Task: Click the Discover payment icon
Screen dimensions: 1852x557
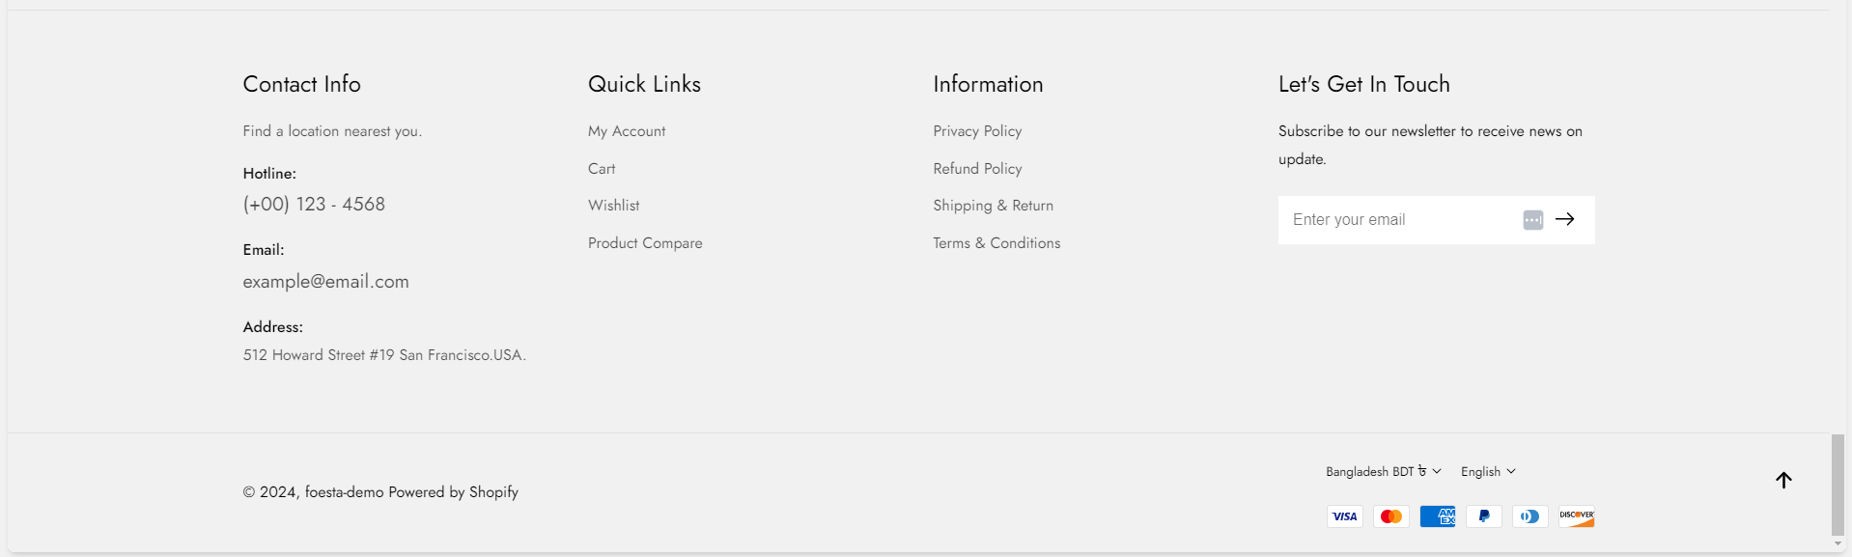Action: click(1577, 516)
